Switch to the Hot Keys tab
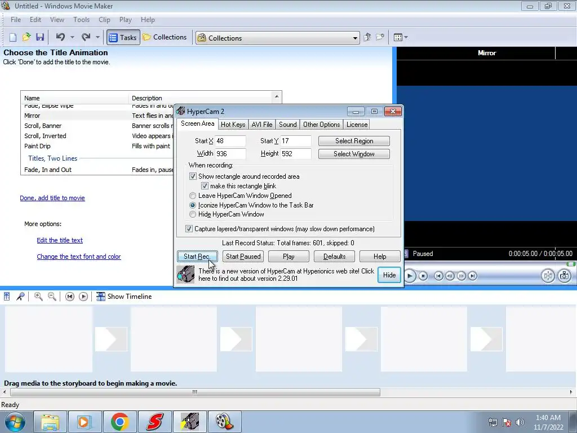The width and height of the screenshot is (577, 433). click(x=233, y=125)
